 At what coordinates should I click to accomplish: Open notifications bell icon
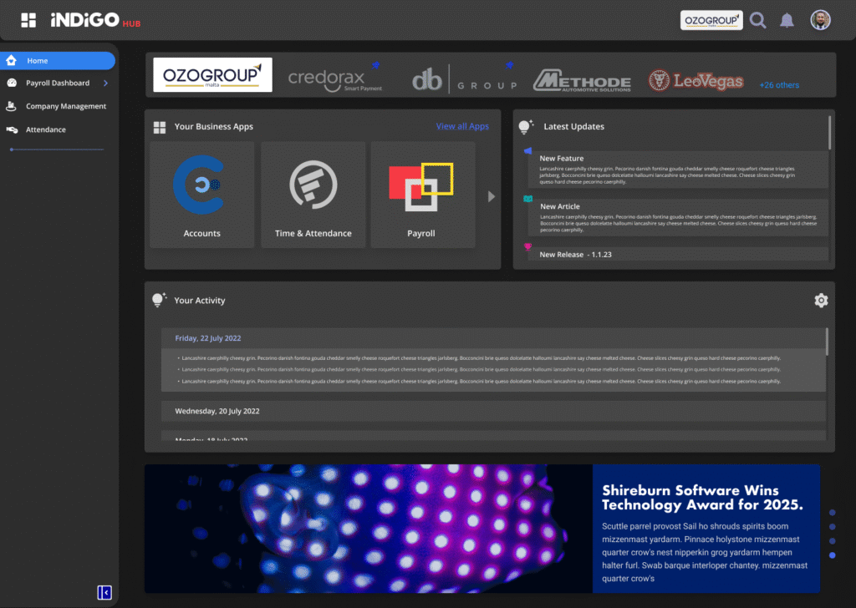pos(787,20)
